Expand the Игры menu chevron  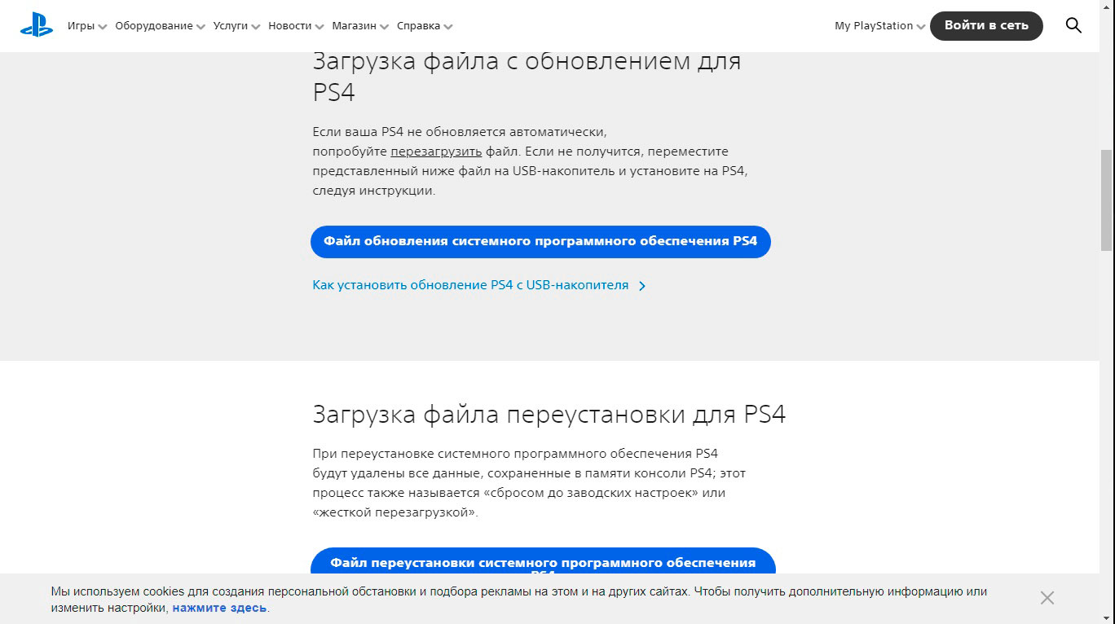coord(103,27)
